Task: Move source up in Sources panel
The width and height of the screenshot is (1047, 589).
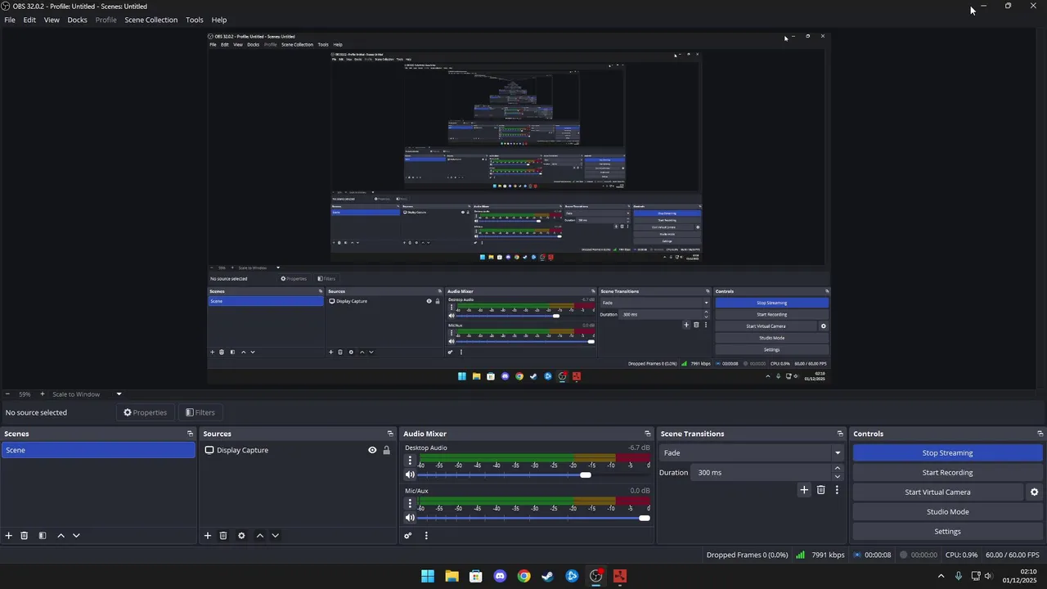Action: click(x=260, y=536)
